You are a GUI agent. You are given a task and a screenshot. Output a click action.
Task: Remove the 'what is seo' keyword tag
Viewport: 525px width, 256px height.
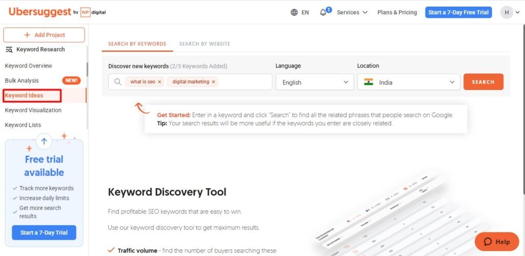pos(159,82)
